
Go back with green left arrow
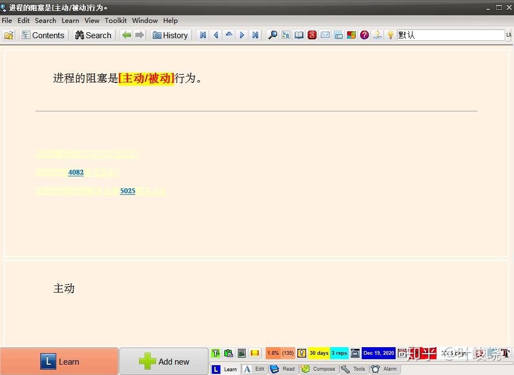[x=127, y=35]
